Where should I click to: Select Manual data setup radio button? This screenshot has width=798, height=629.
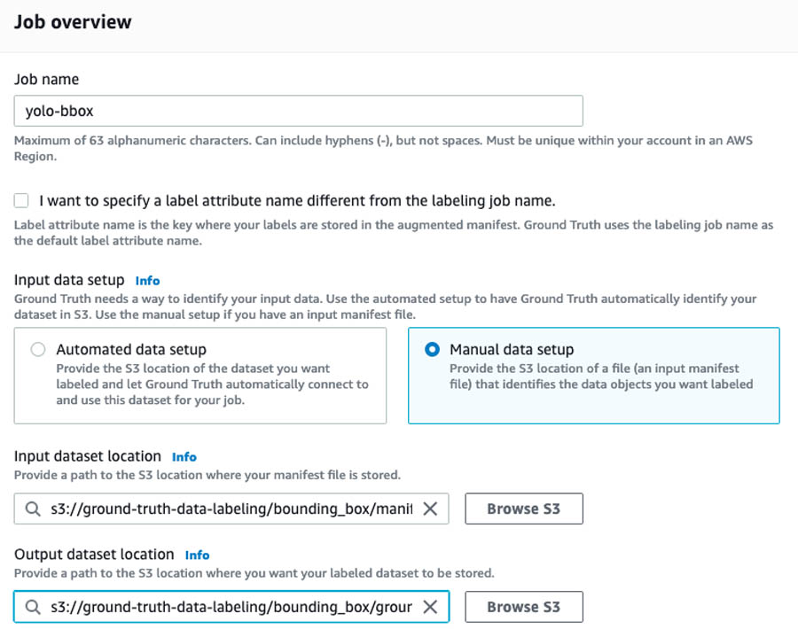pos(432,349)
